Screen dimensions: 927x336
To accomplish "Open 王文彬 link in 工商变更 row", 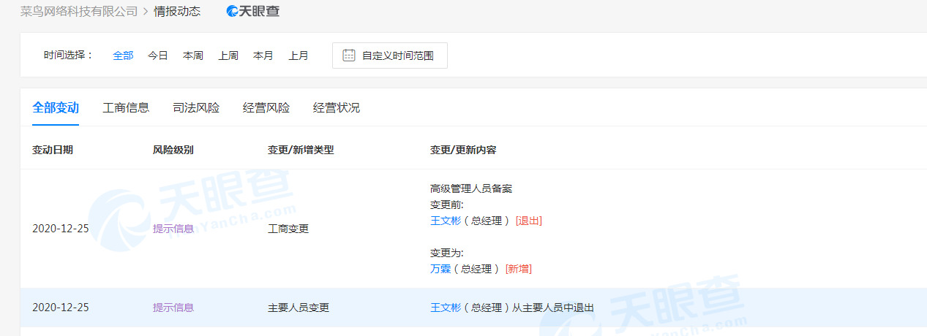I will pyautogui.click(x=446, y=221).
